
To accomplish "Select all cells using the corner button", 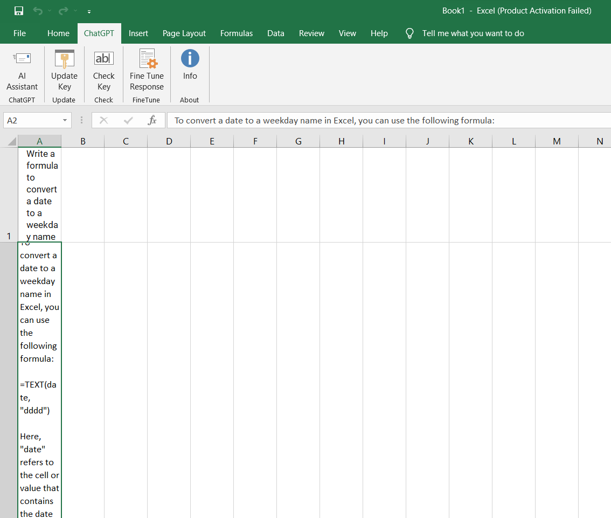I will [10, 141].
